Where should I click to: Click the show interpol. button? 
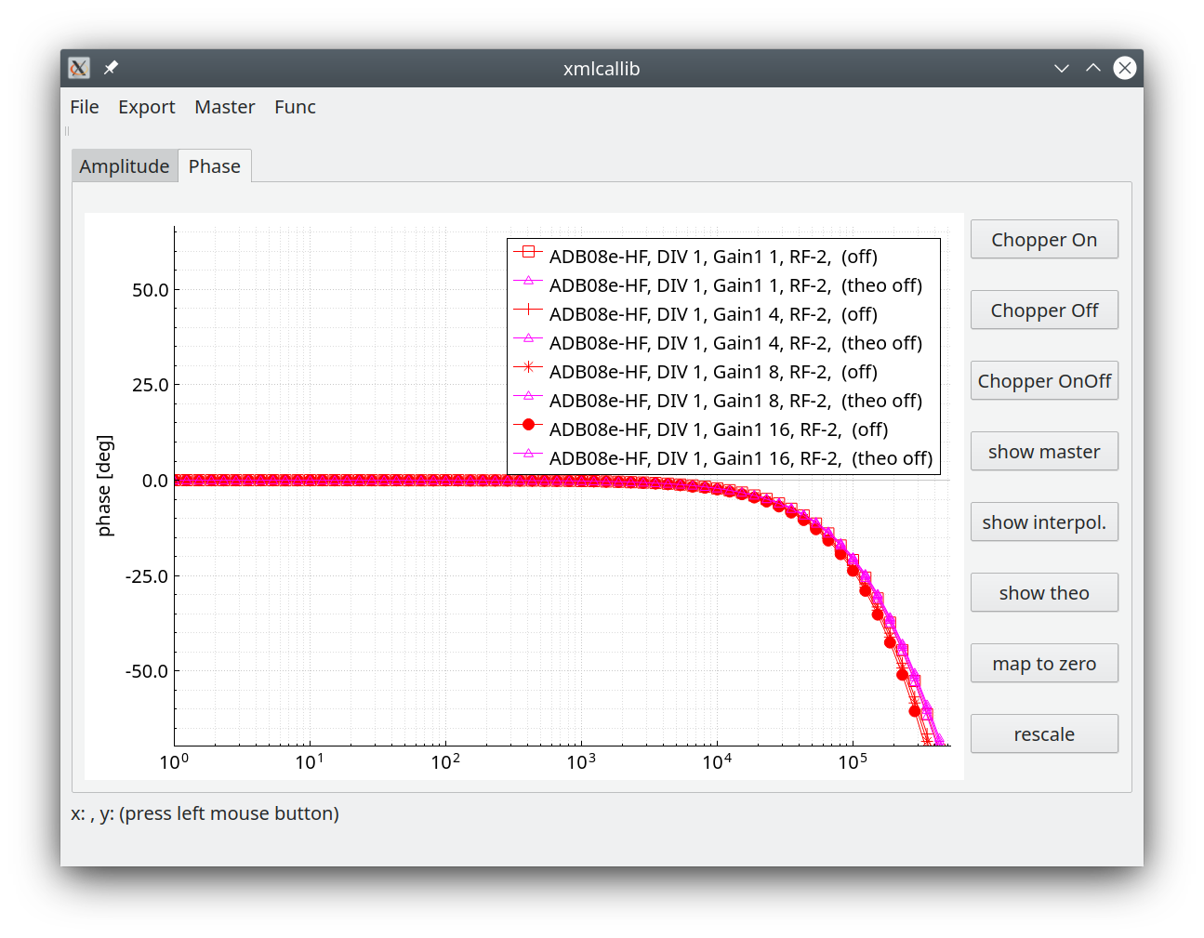point(1044,522)
